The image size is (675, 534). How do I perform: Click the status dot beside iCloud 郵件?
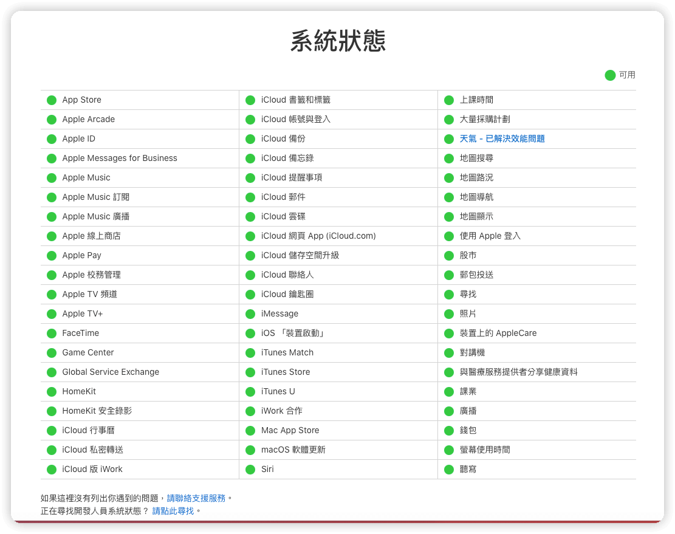point(250,197)
